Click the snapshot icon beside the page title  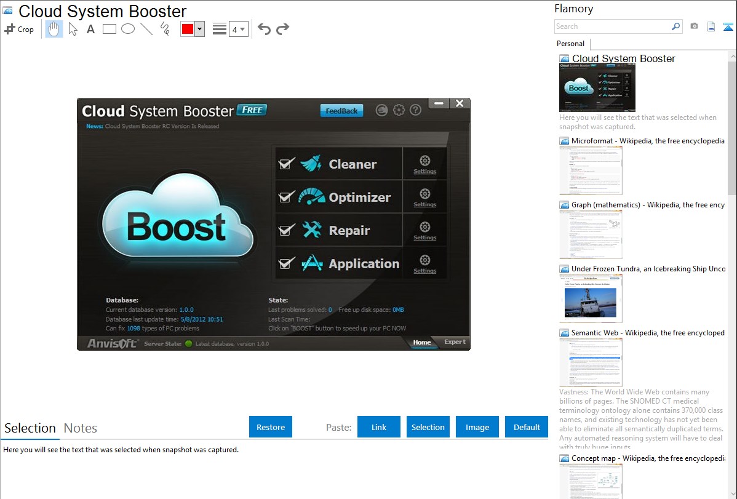(x=7, y=10)
